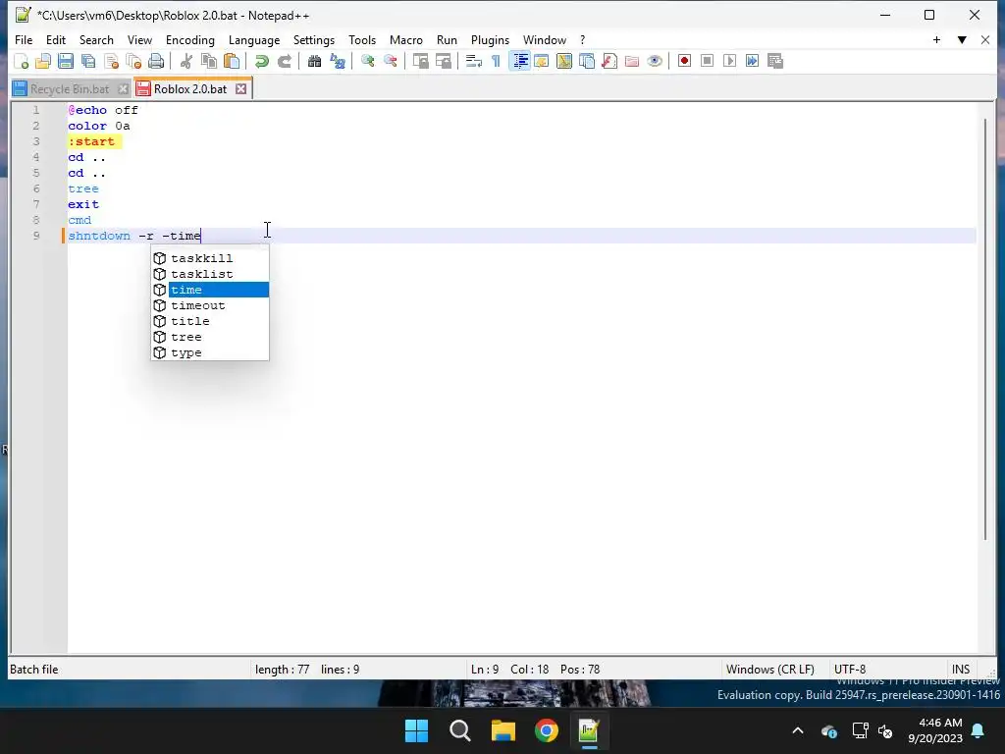Undo the last edit with the green arrow
The image size is (1005, 754).
tap(261, 61)
